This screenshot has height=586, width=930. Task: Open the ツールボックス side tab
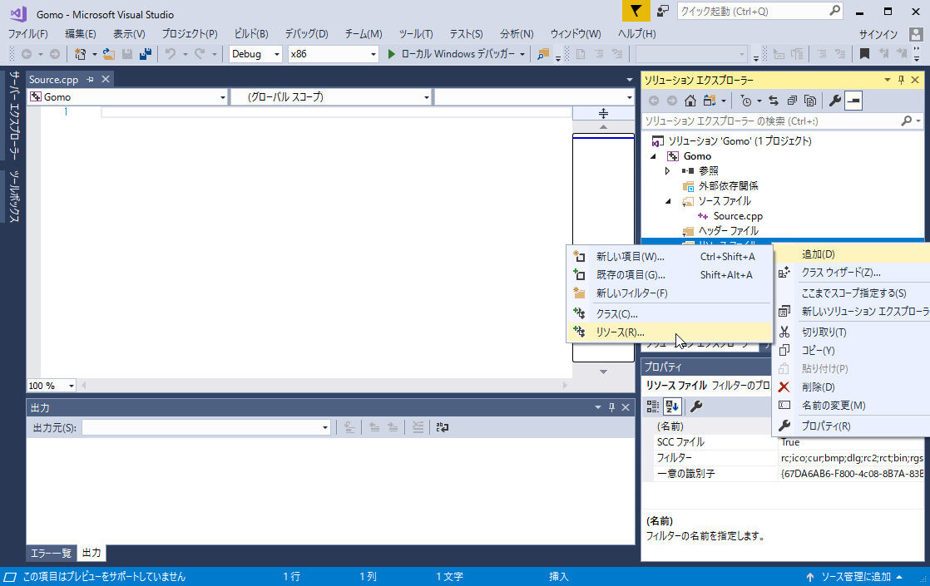coord(14,197)
